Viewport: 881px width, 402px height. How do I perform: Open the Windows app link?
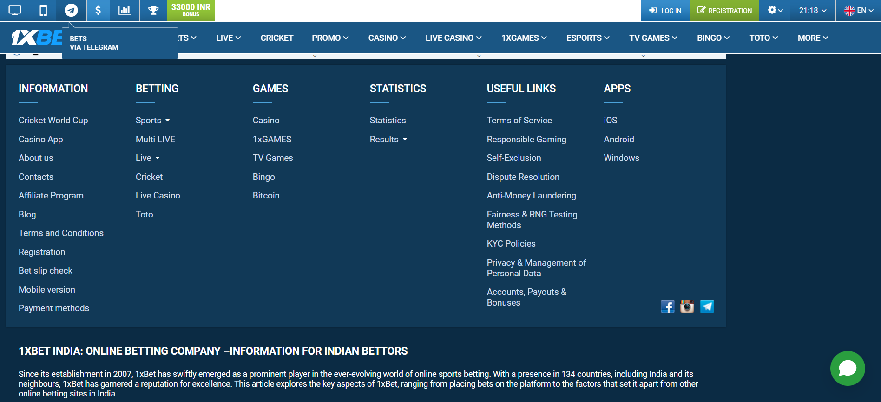coord(622,158)
